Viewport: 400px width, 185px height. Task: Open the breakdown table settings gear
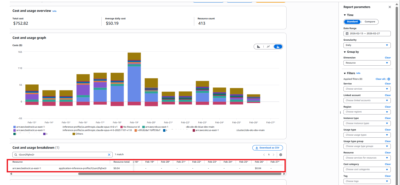tap(281, 155)
